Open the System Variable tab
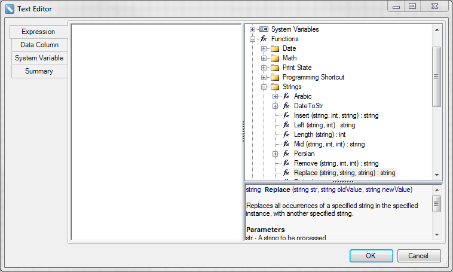The height and width of the screenshot is (272, 453). [x=39, y=58]
